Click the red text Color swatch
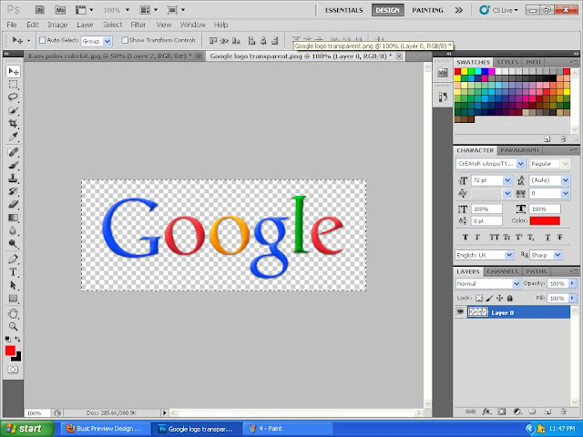This screenshot has width=583, height=437. point(545,220)
